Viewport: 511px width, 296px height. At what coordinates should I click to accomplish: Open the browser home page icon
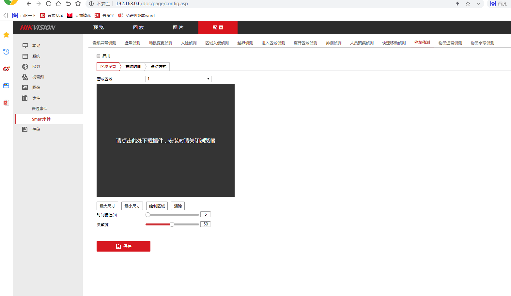coord(58,4)
